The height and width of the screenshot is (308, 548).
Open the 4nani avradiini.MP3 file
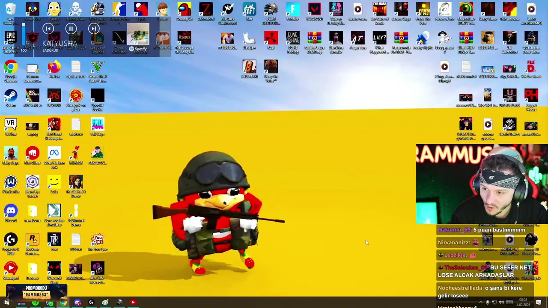pyautogui.click(x=531, y=14)
